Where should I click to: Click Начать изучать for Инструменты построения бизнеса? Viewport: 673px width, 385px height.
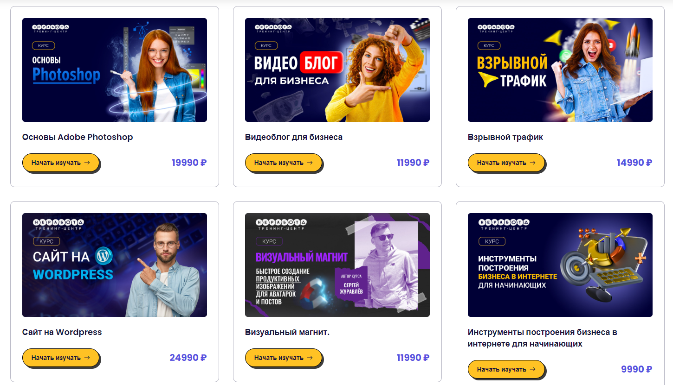[506, 369]
